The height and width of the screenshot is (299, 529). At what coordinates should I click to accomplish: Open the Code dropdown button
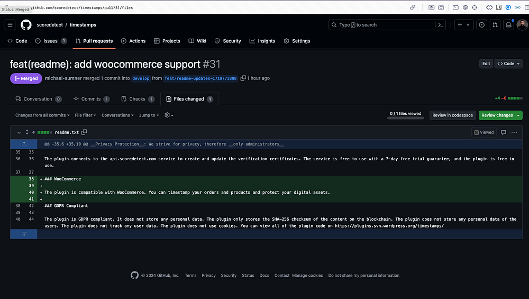508,64
